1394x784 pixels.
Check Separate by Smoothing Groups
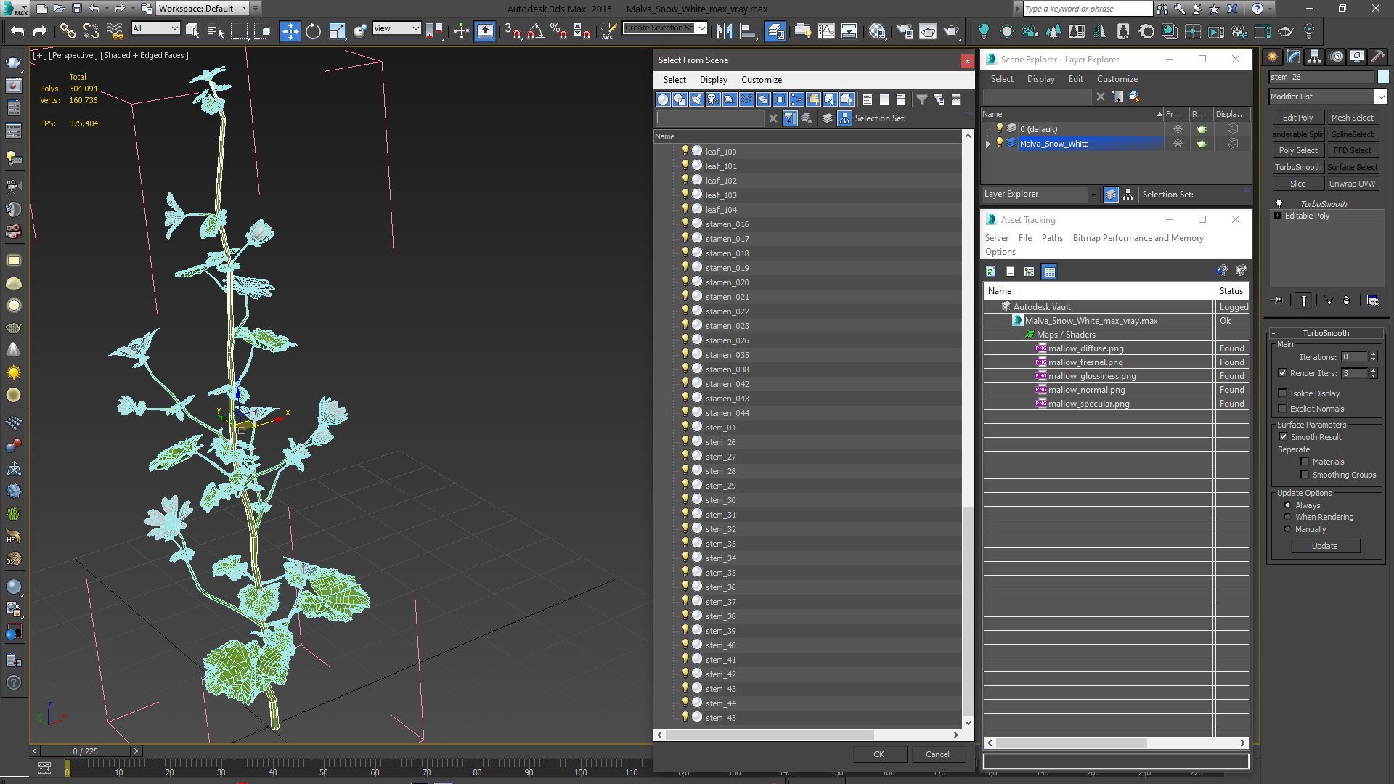pos(1305,475)
